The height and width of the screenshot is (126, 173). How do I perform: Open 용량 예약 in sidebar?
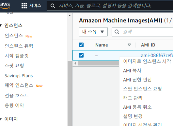[14, 105]
